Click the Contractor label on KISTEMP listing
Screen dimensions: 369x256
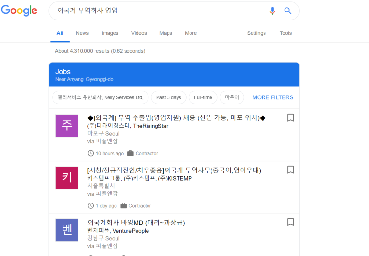point(139,206)
